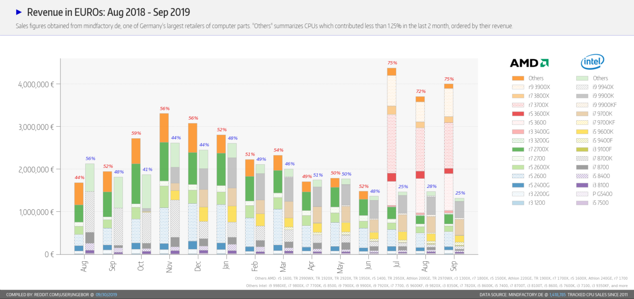Select the i9 9940X legend label
634x299 pixels.
603,87
